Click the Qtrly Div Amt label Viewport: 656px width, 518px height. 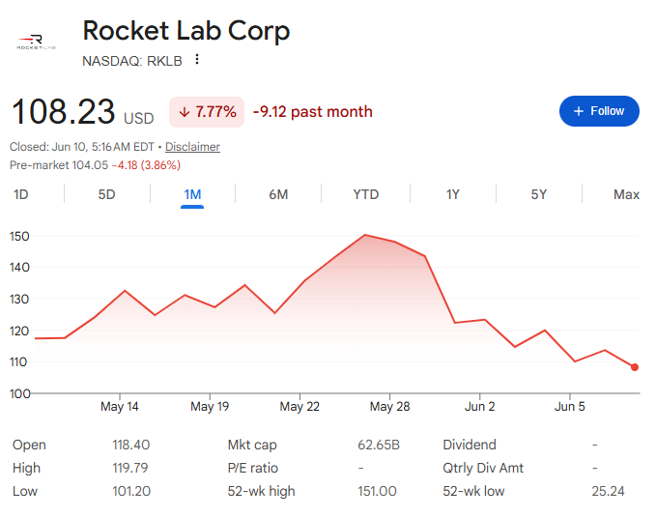pyautogui.click(x=483, y=468)
